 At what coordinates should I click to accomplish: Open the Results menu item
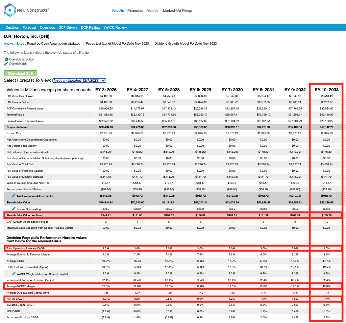tap(118, 10)
